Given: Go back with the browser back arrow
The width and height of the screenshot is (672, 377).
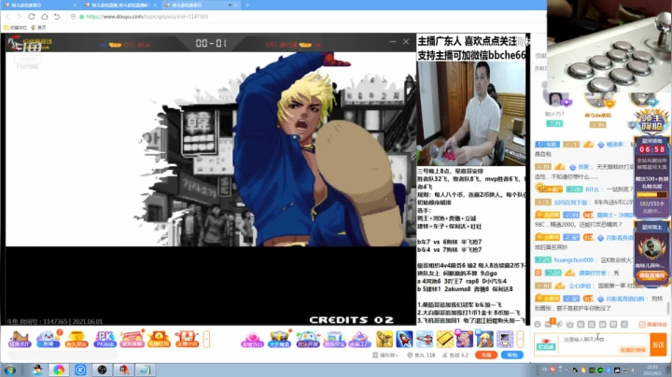Looking at the screenshot, I should click(7, 16).
